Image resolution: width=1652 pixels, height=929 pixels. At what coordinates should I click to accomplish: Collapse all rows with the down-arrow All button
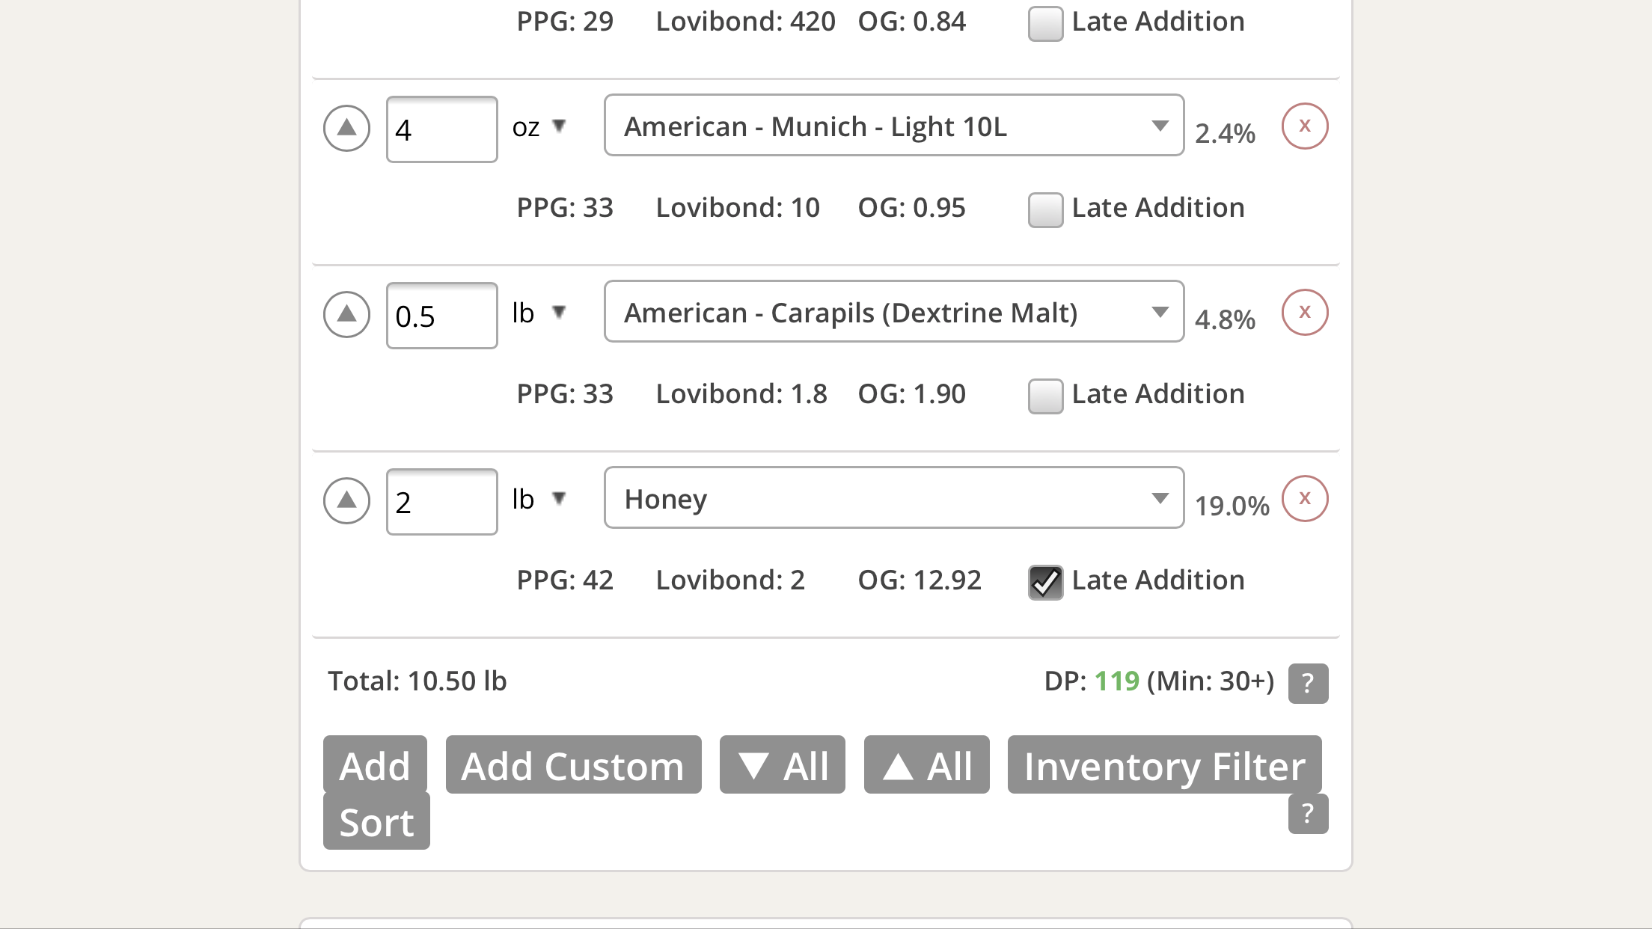point(783,764)
